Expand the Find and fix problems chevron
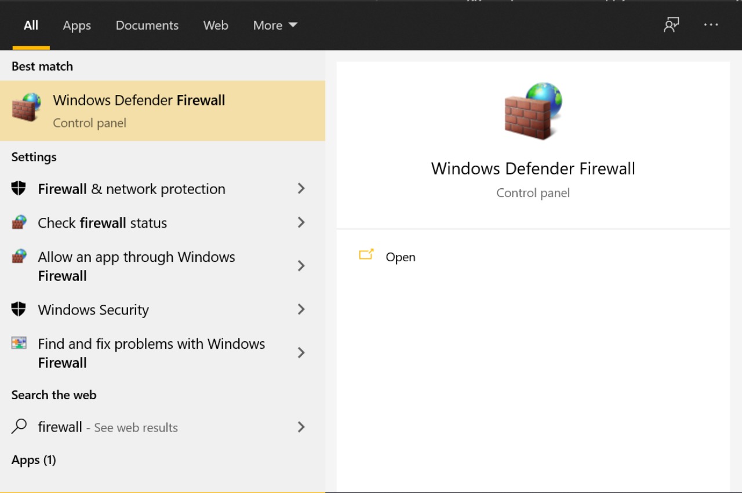The image size is (742, 493). (x=301, y=353)
